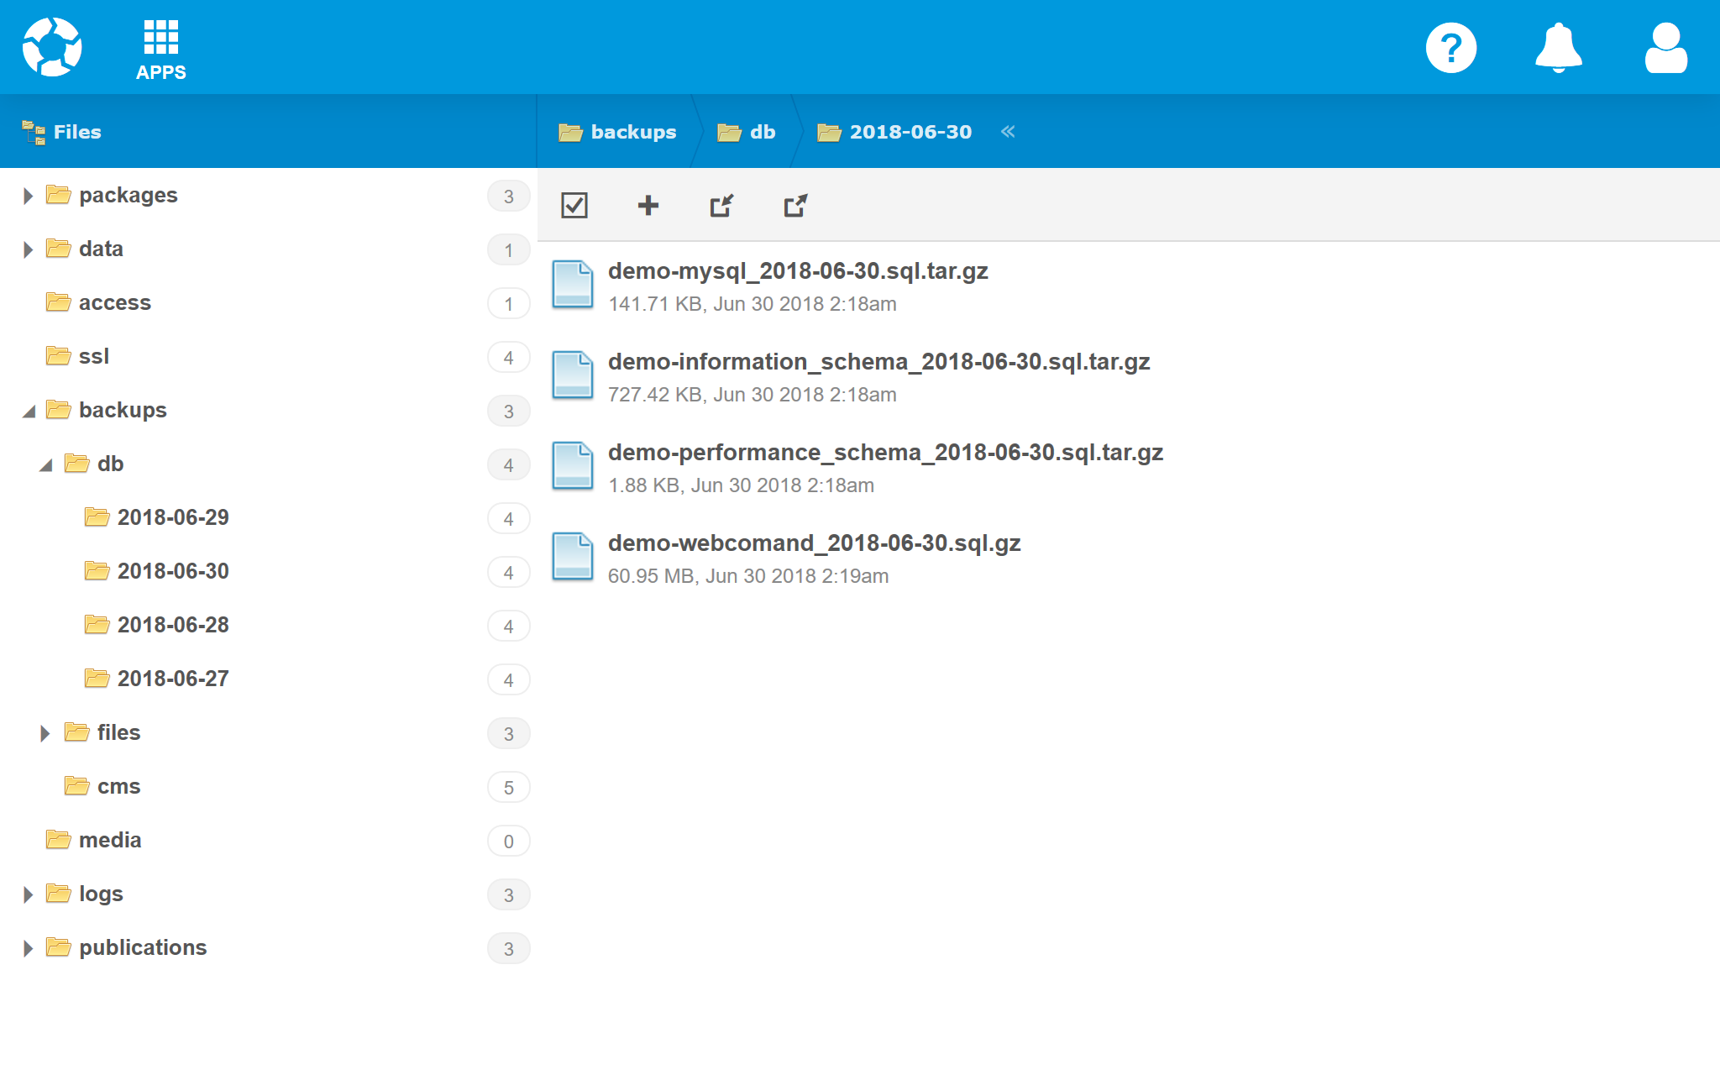The image size is (1720, 1075).
Task: Toggle the select all checkbox
Action: point(574,205)
